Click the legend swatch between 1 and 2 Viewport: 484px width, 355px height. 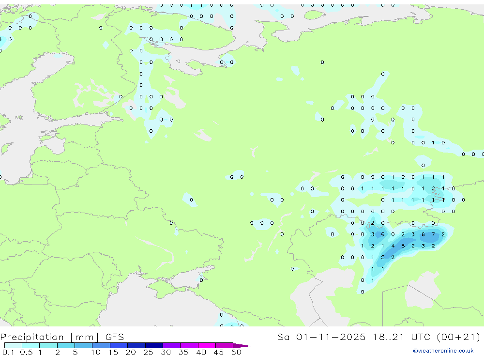coord(48,345)
